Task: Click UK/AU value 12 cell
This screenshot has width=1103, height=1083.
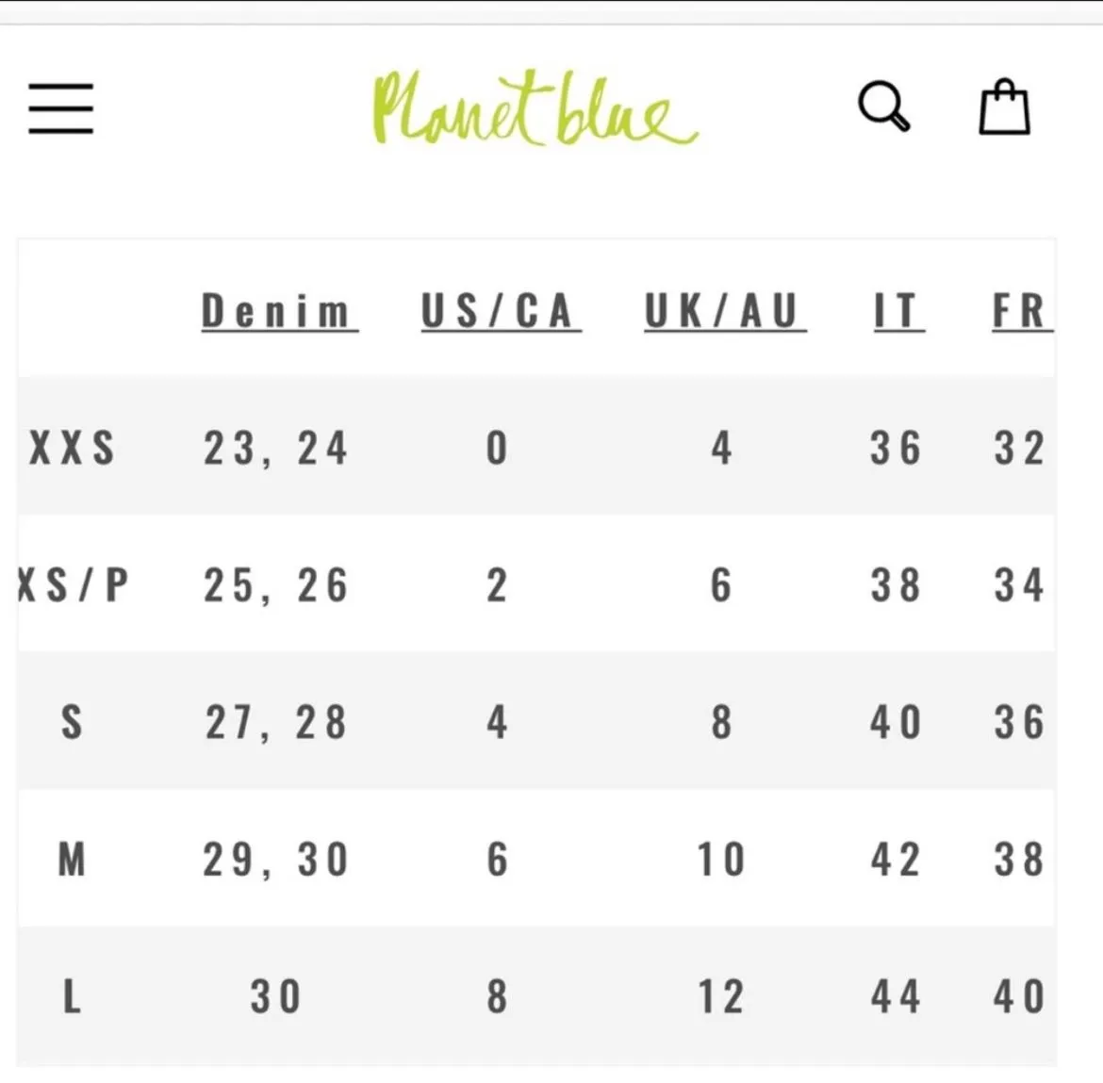Action: click(721, 996)
